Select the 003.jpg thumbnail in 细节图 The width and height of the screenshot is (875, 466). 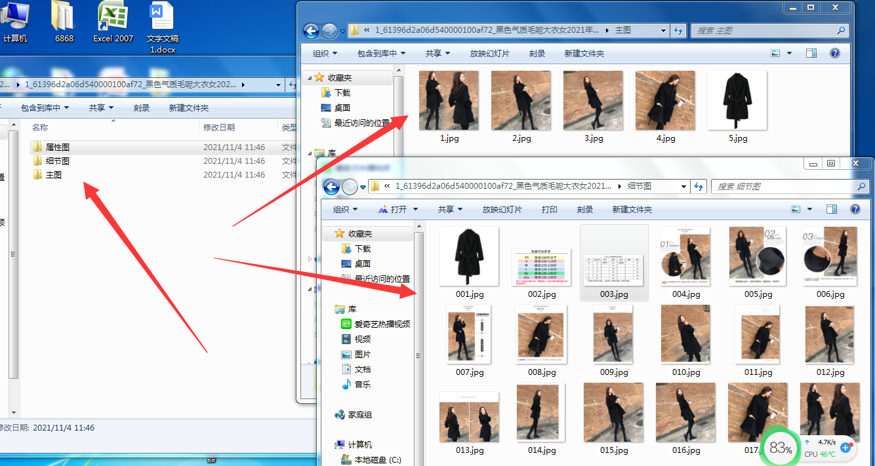tap(614, 262)
